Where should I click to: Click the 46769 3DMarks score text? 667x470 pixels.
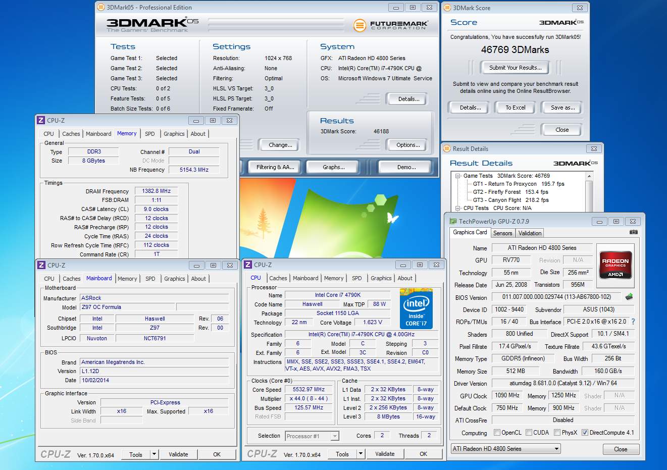[x=515, y=49]
